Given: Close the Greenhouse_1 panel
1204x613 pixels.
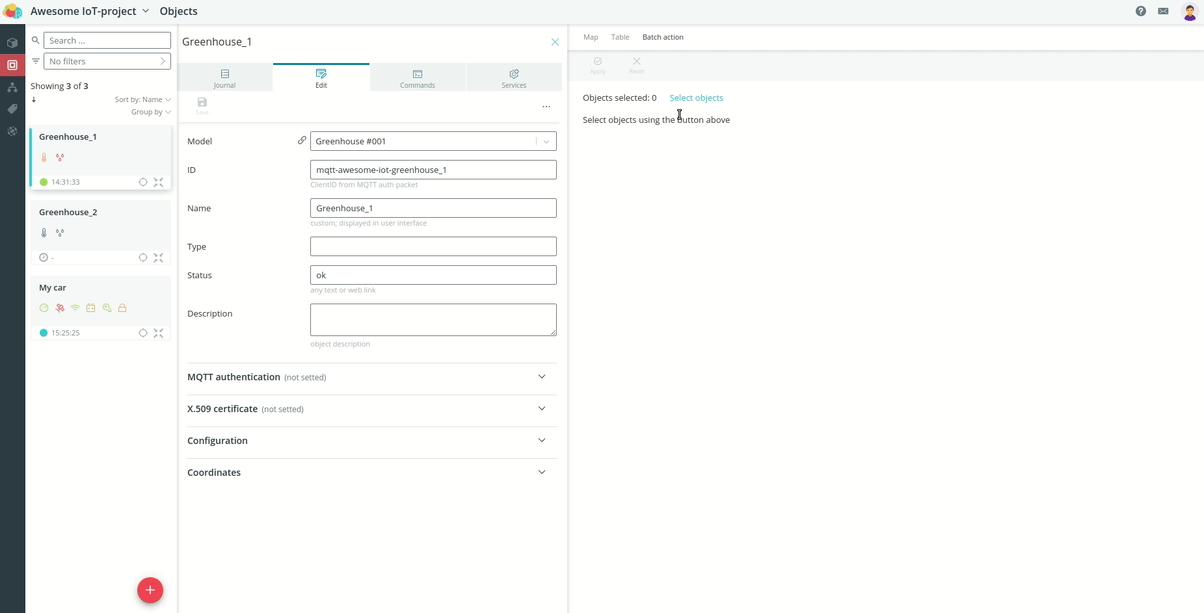Looking at the screenshot, I should click(x=555, y=42).
